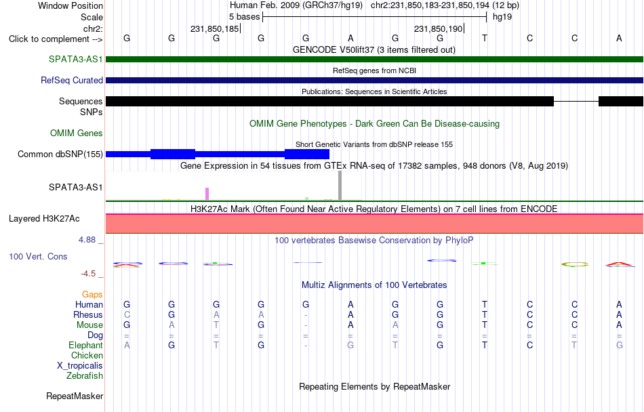
Task: Click the hg19 label beside the scale bar
Action: pyautogui.click(x=502, y=17)
